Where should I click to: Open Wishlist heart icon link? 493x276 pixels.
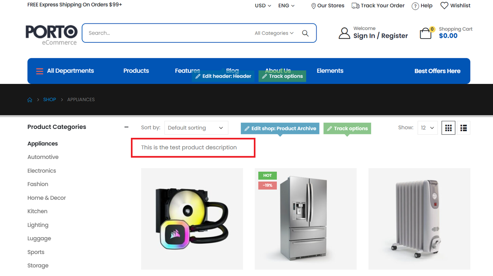[444, 5]
